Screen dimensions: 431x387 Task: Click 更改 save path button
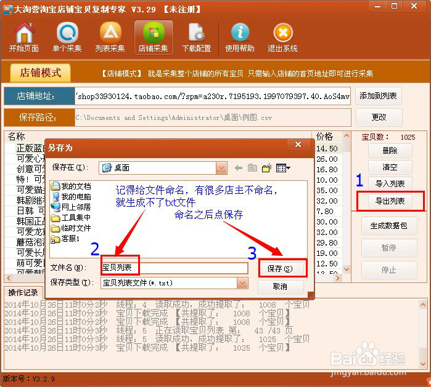click(379, 118)
